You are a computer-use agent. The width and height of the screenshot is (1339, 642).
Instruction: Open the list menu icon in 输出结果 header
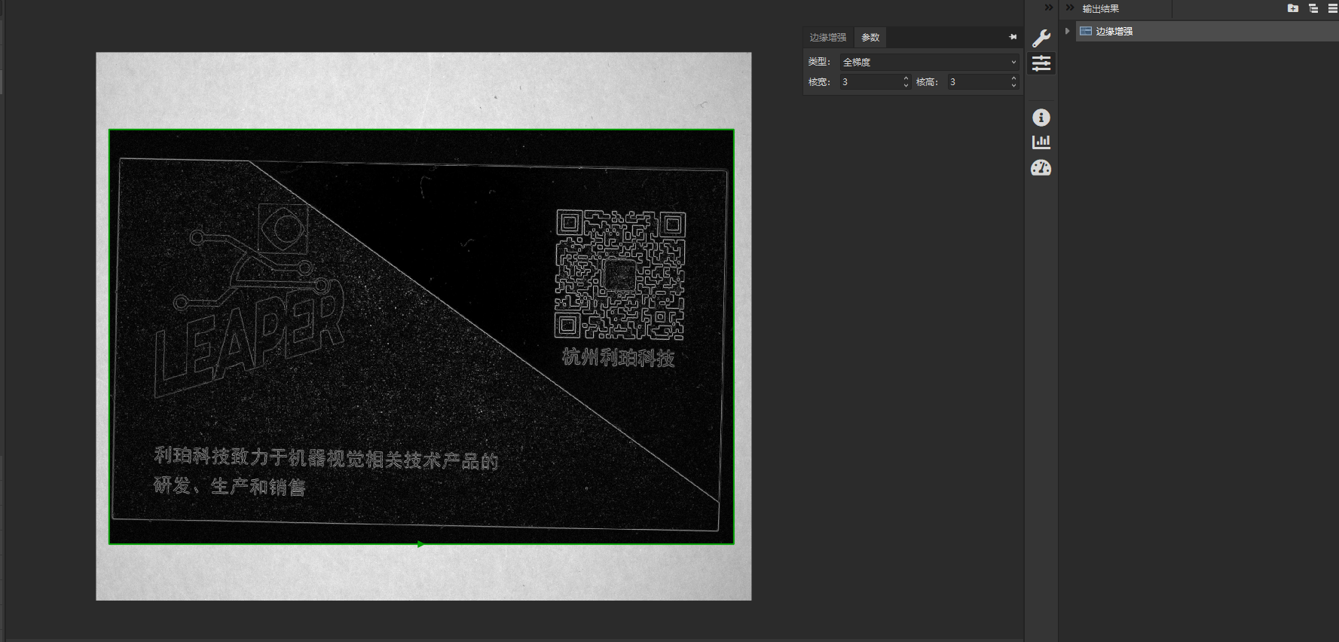point(1332,8)
